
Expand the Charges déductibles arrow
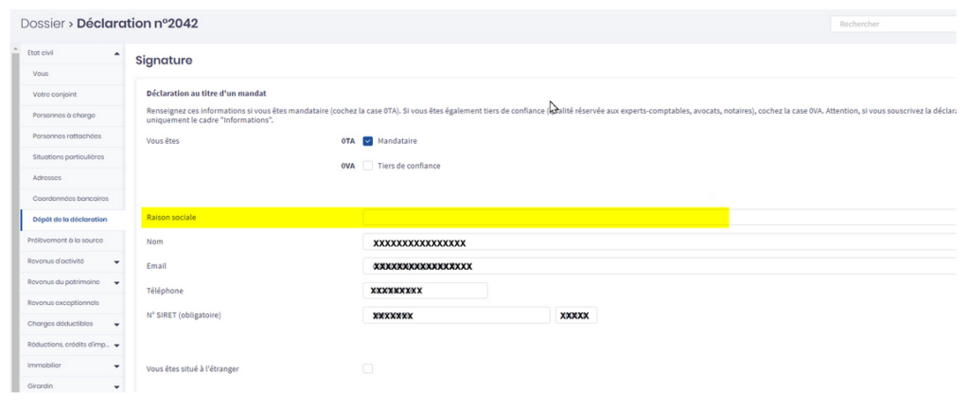point(116,324)
